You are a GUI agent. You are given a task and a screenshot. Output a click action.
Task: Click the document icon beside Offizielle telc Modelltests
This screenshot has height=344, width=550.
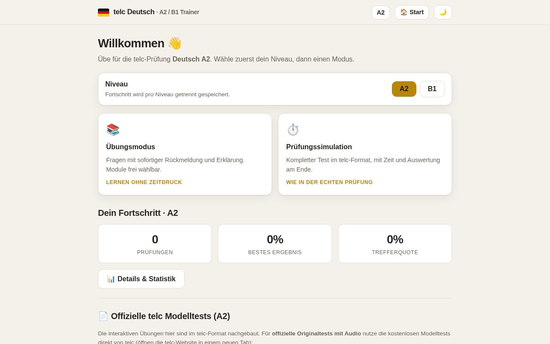point(103,316)
